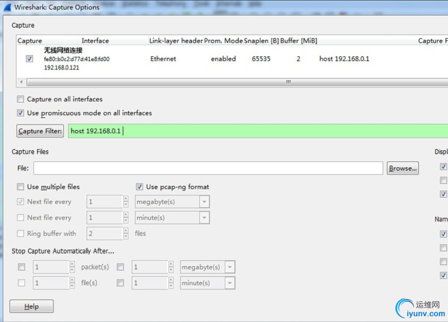Click the packet(s) count input field

click(x=51, y=267)
